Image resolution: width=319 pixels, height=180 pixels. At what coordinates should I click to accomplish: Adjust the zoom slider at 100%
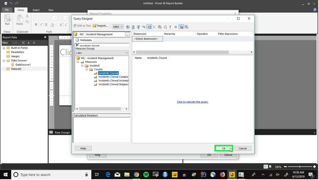pyautogui.click(x=300, y=167)
